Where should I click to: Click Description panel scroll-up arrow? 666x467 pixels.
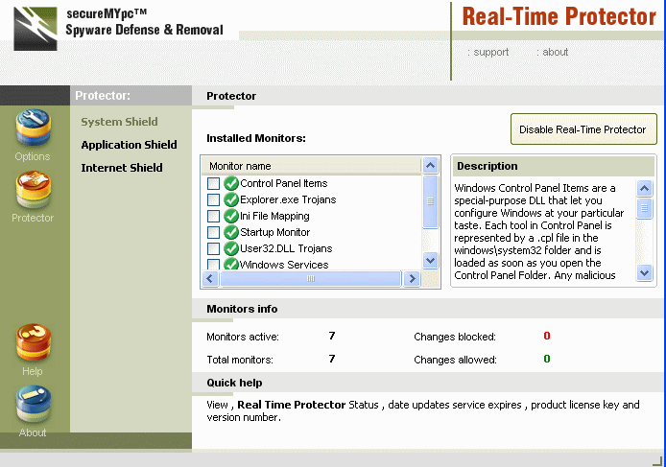[x=644, y=188]
